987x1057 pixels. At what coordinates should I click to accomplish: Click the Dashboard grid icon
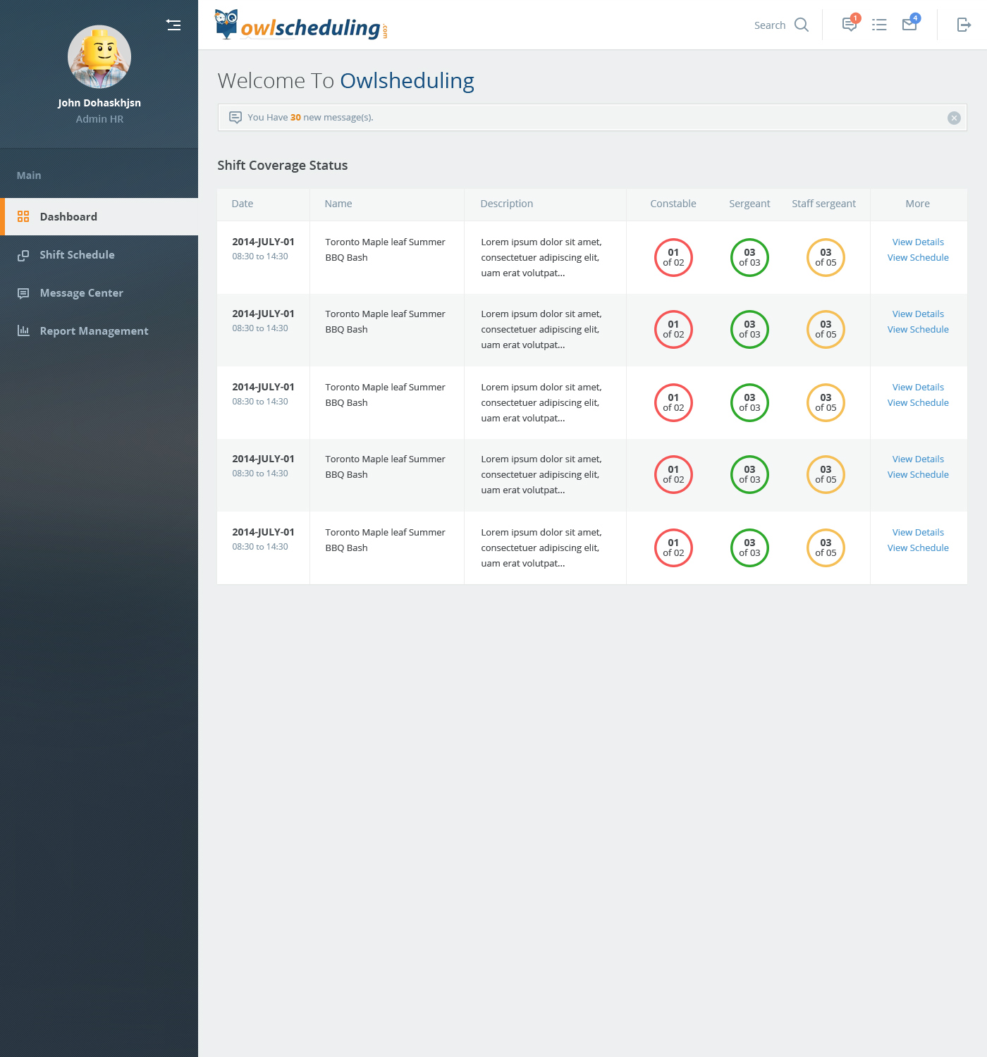[23, 216]
